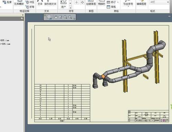Click the last magnifier icon in navigation bar
172x132 pixels.
[70, 17]
